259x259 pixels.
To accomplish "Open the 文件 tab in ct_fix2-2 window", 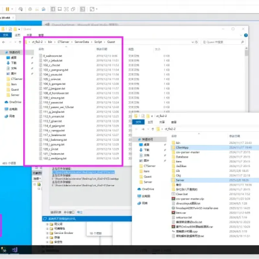I will click(138, 122).
